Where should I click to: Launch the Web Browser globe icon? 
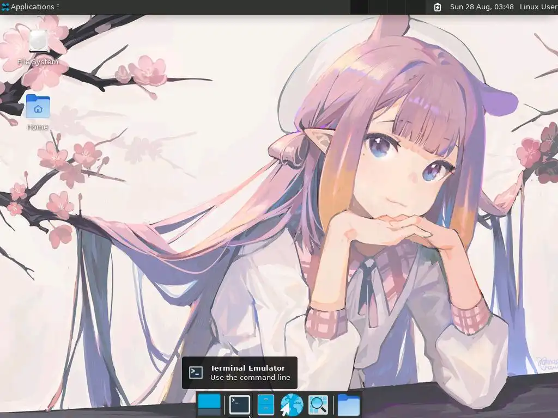pyautogui.click(x=292, y=404)
